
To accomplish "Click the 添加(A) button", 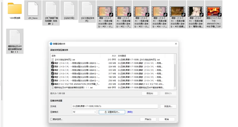I will pyautogui.click(x=150, y=93).
